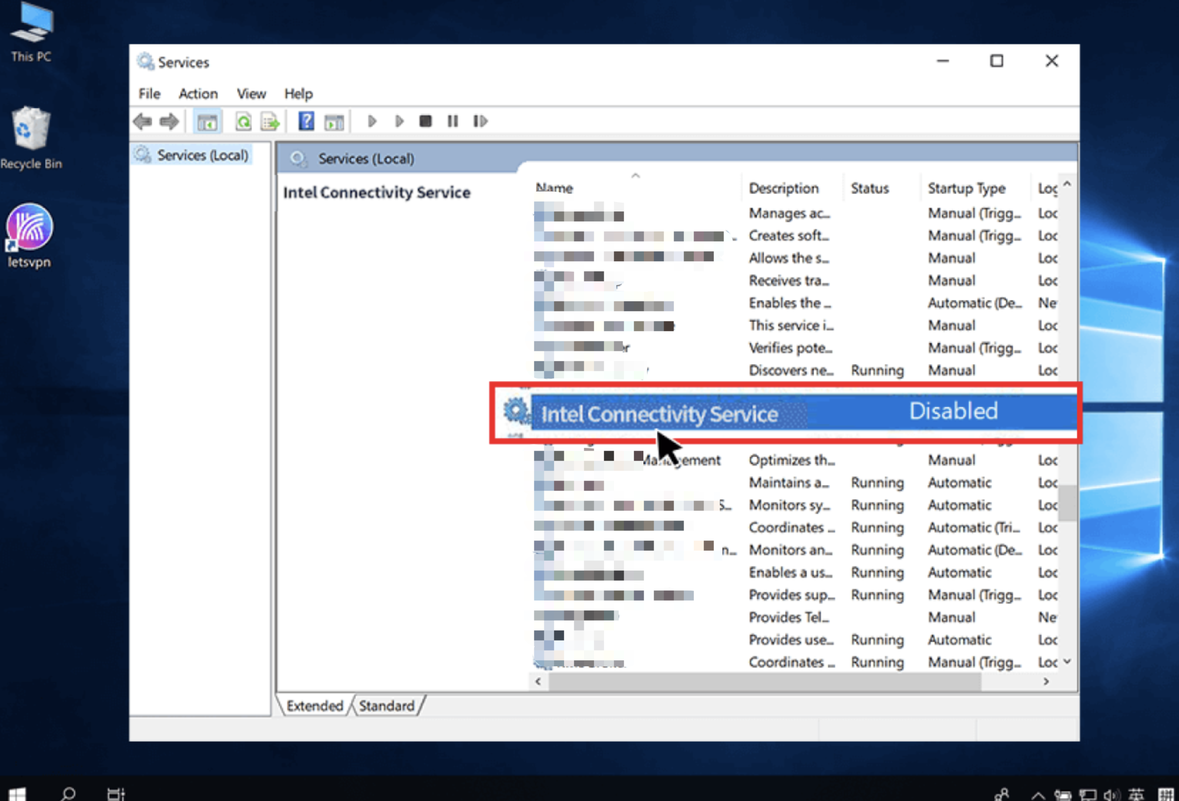Select the row described 'Optimizes th...'
Screen dimensions: 1179x801
796,460
